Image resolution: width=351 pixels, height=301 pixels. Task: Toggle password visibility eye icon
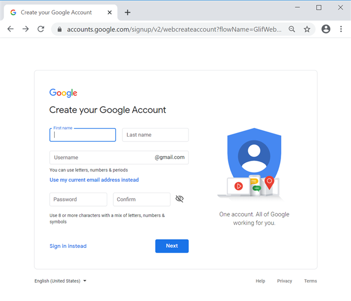pyautogui.click(x=180, y=199)
